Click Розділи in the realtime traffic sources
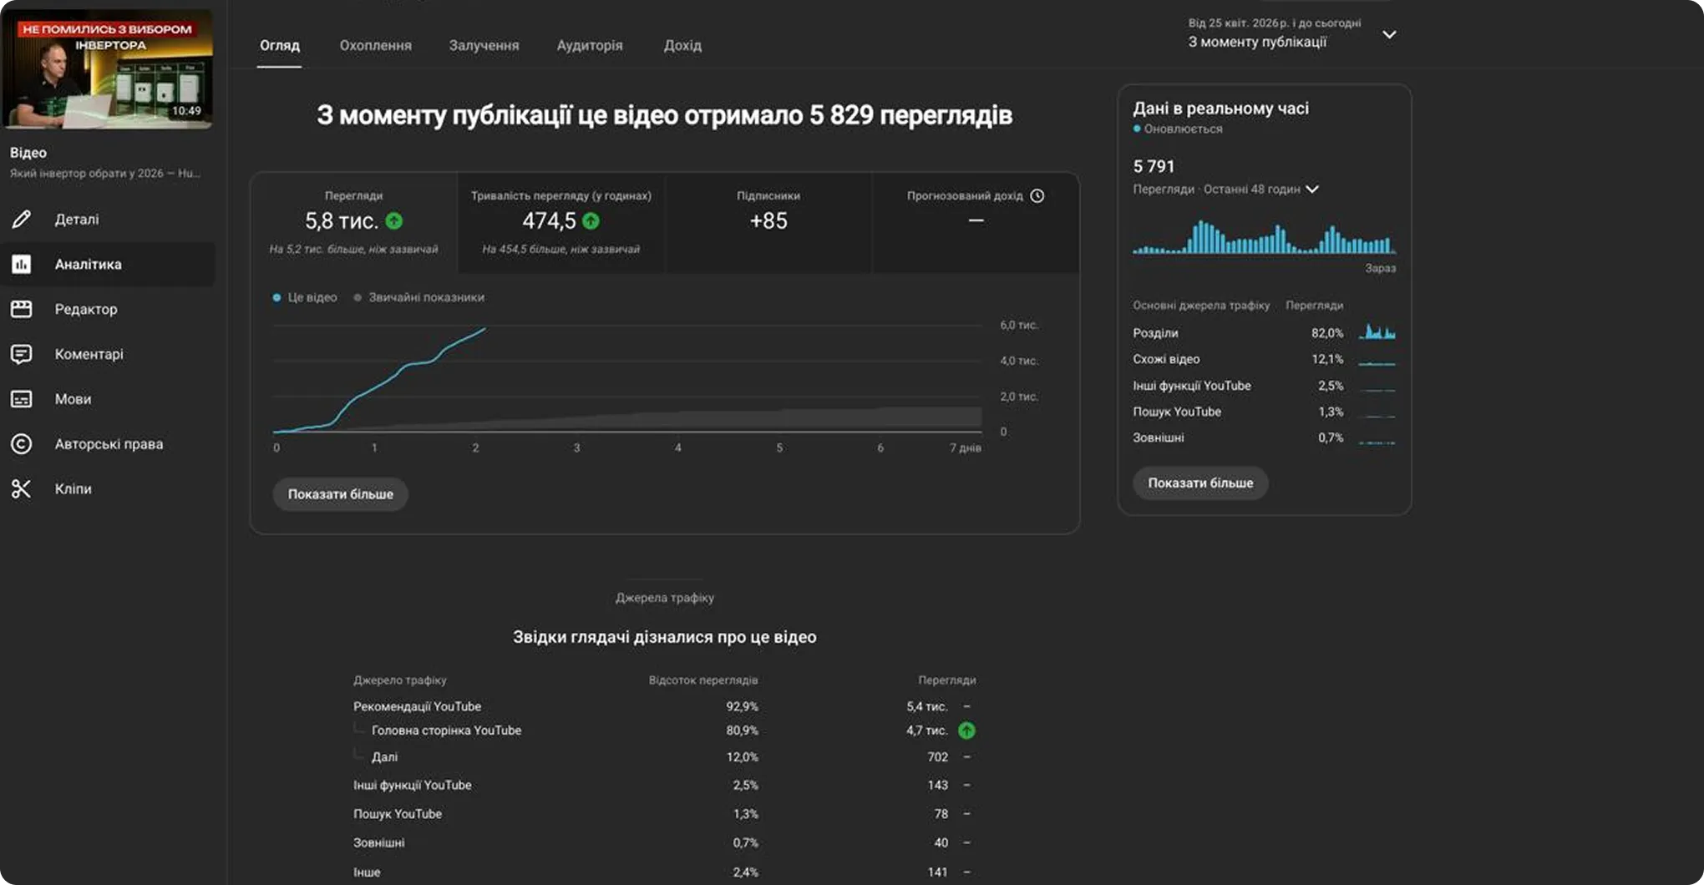The image size is (1704, 885). pos(1155,333)
